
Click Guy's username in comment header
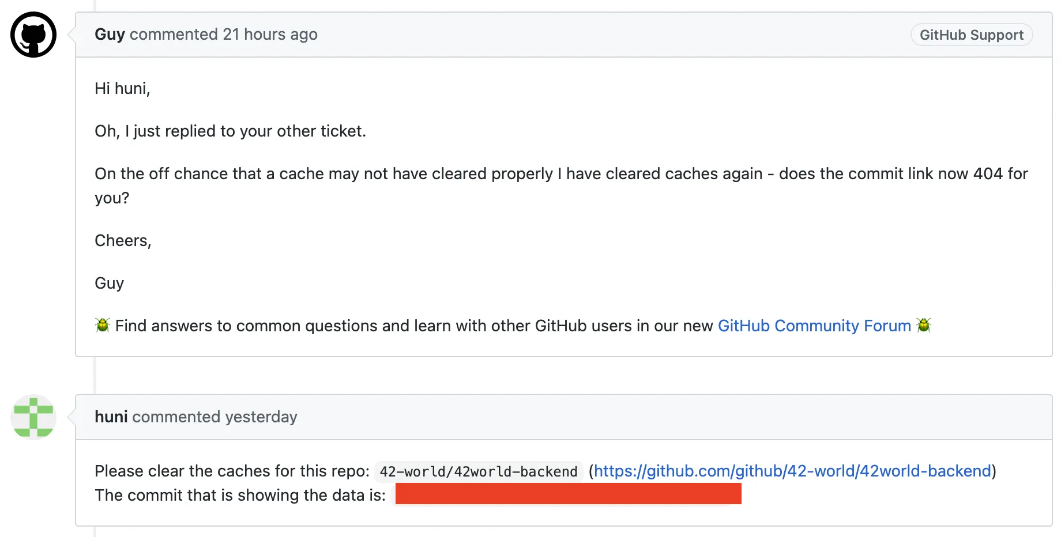tap(110, 35)
